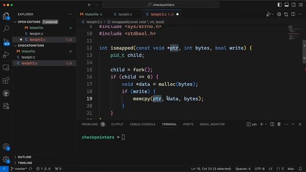Screen dimensions: 306x172
Task: Split the terminal panel
Action: (272, 124)
